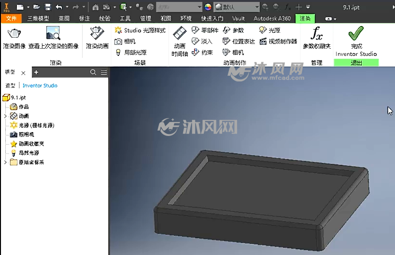
Task: Switch to the Vault tab
Action: [x=239, y=18]
